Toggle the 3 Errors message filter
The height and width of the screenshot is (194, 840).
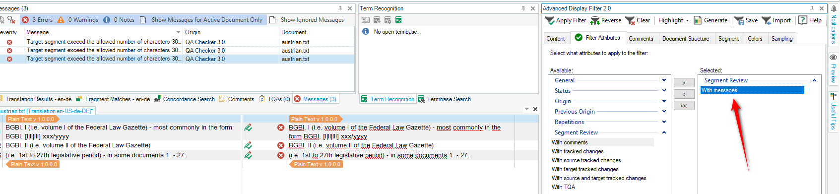[x=37, y=20]
